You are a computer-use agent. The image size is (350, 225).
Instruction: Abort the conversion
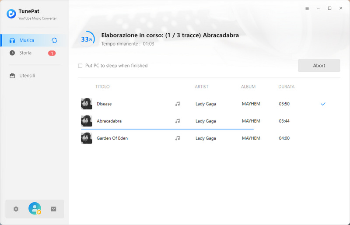point(319,66)
